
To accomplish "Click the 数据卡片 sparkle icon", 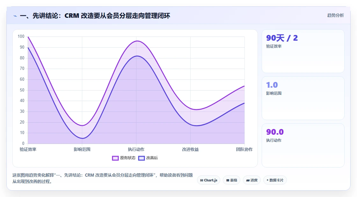I will point(267,180).
